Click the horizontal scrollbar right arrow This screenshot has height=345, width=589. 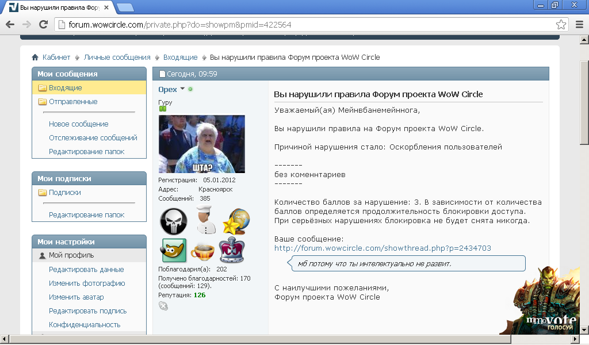click(x=576, y=339)
